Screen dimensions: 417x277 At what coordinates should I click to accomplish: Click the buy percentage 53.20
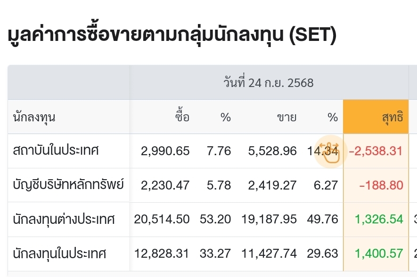215,219
